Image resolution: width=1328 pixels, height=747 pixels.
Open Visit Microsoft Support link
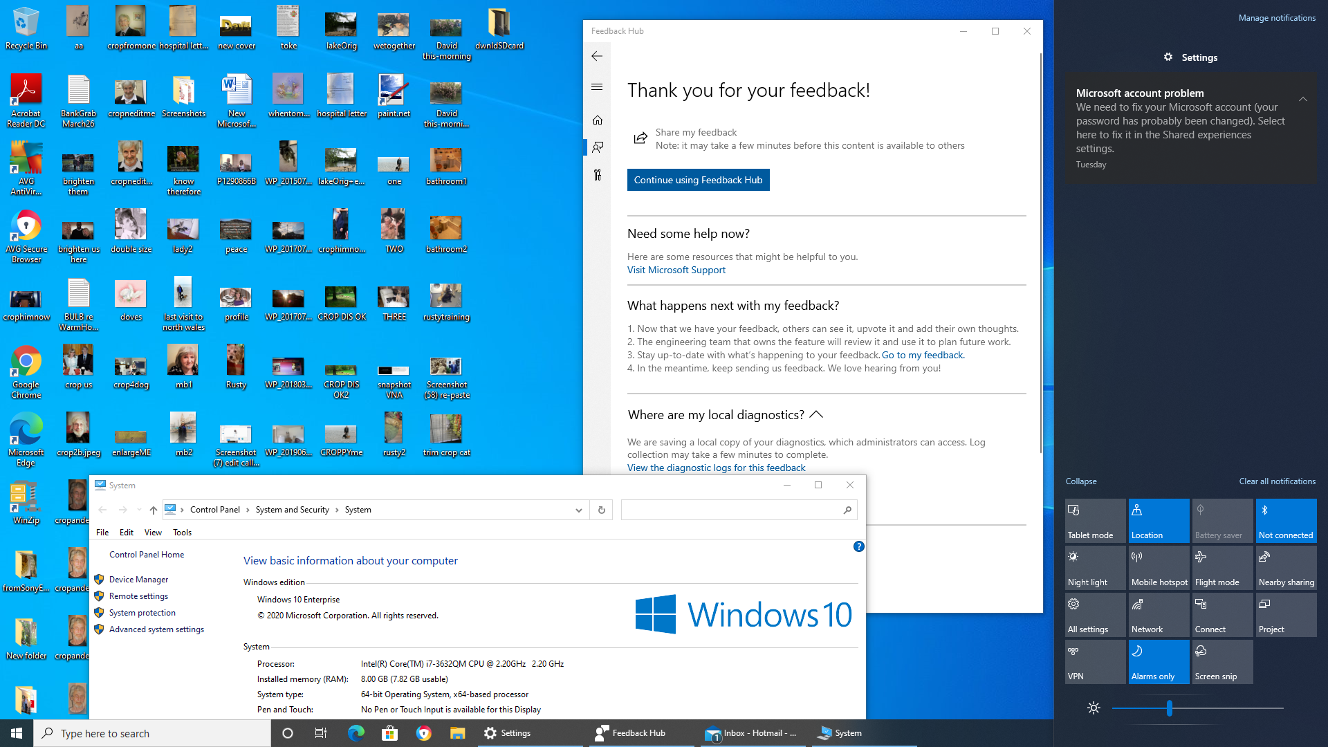tap(676, 270)
